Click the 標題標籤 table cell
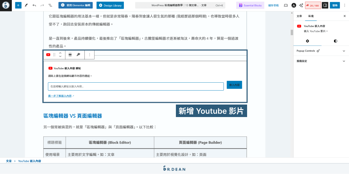This screenshot has width=349, height=174. (x=54, y=142)
